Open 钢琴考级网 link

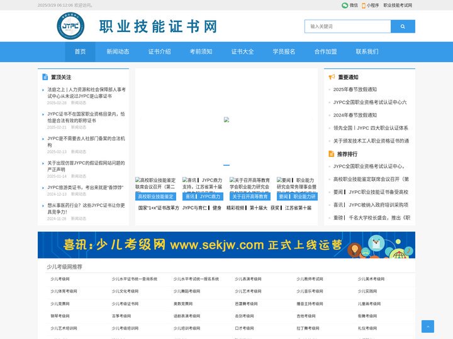[x=60, y=316]
